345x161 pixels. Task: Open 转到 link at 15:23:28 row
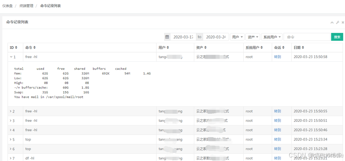[x=277, y=149]
